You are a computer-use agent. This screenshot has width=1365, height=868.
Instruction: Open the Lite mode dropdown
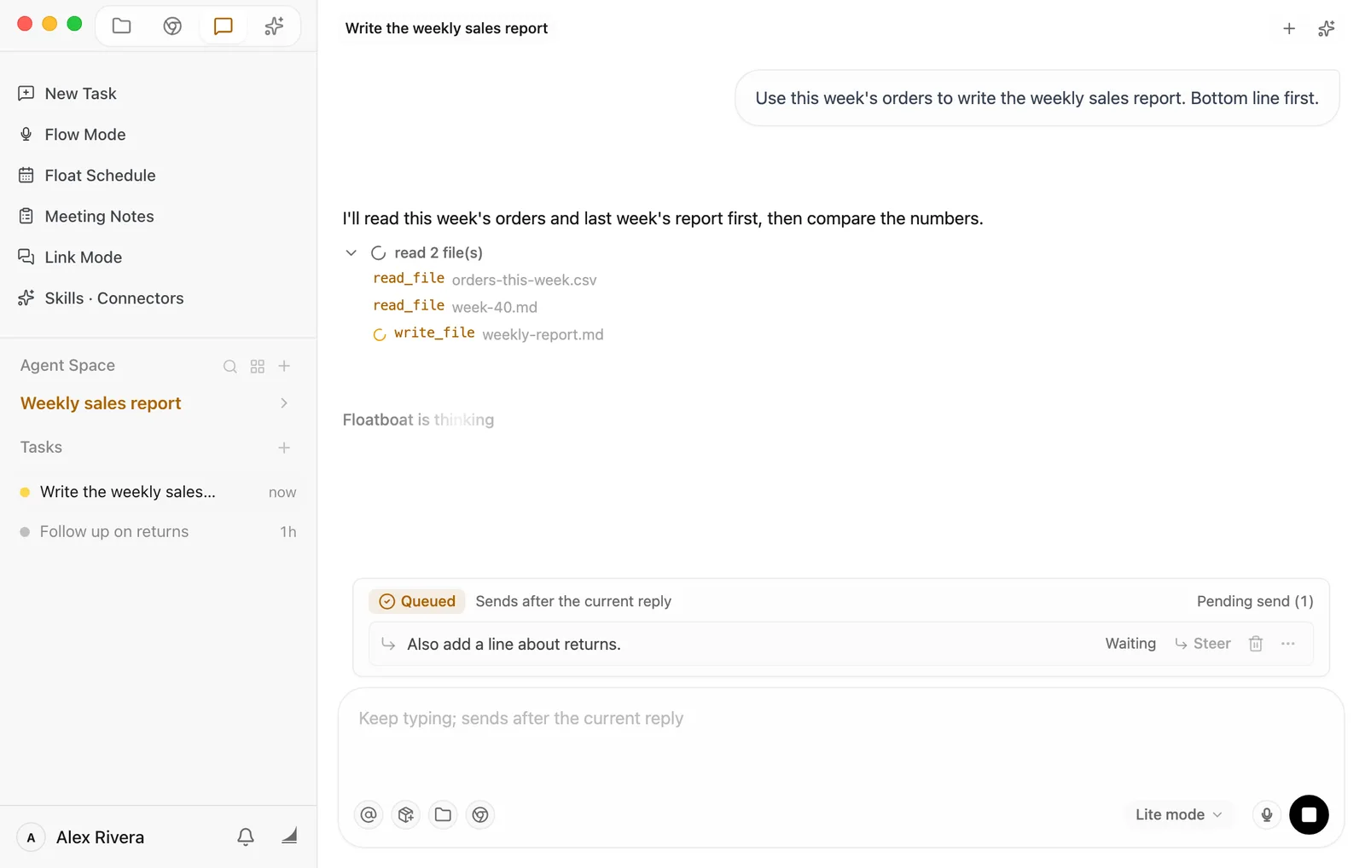coord(1179,815)
